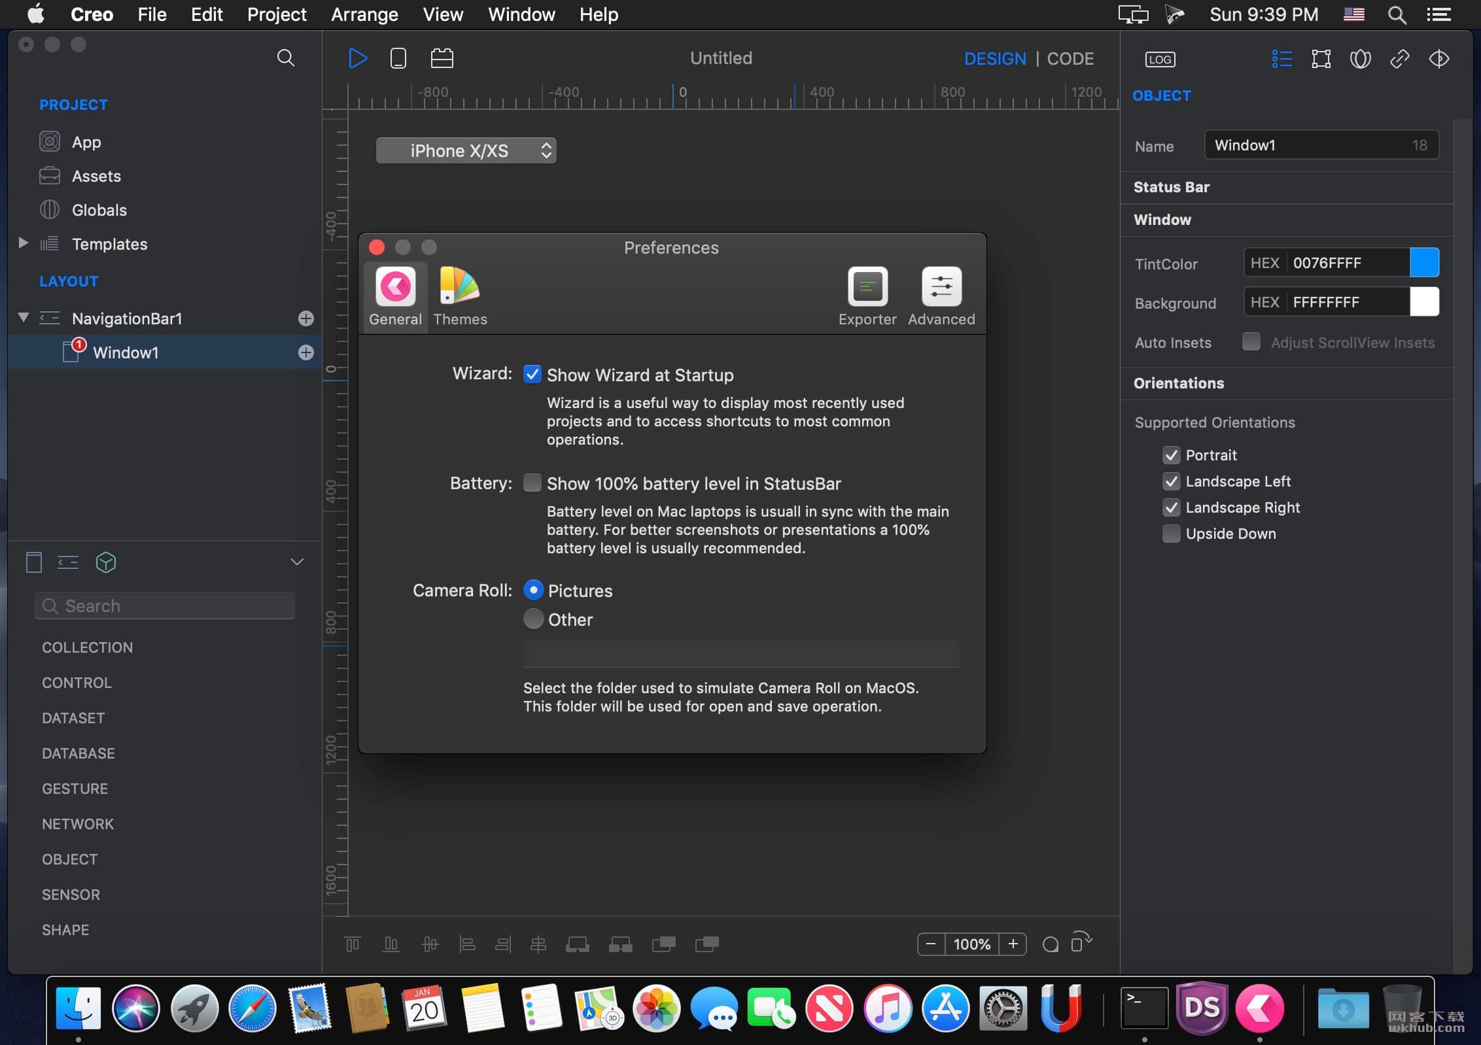Focus the Camera Roll folder path field

pyautogui.click(x=740, y=653)
